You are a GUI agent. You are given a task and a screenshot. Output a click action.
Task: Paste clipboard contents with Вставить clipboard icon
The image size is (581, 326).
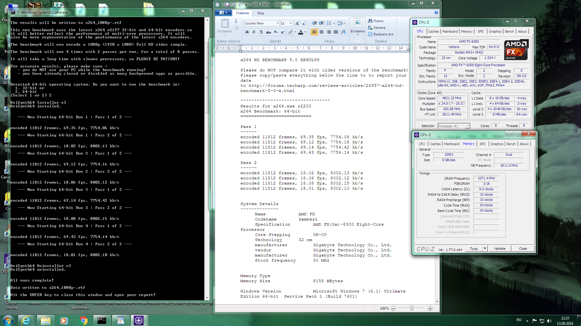click(225, 23)
